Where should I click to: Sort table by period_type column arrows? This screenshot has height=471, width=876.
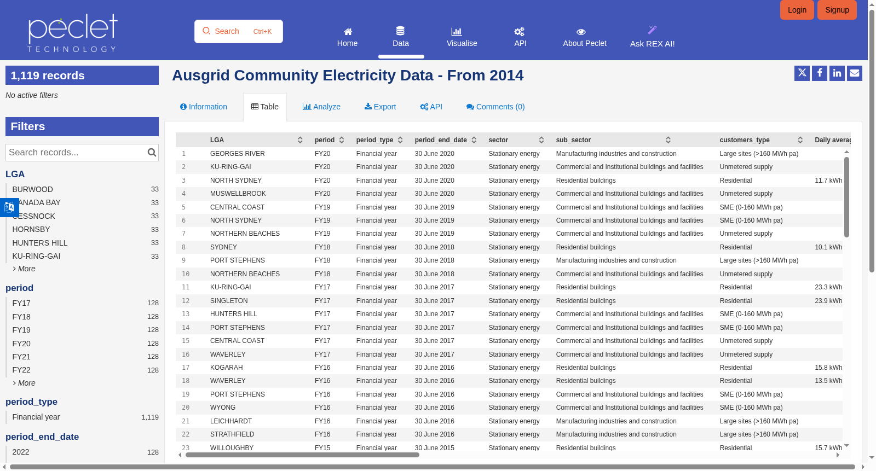[400, 140]
